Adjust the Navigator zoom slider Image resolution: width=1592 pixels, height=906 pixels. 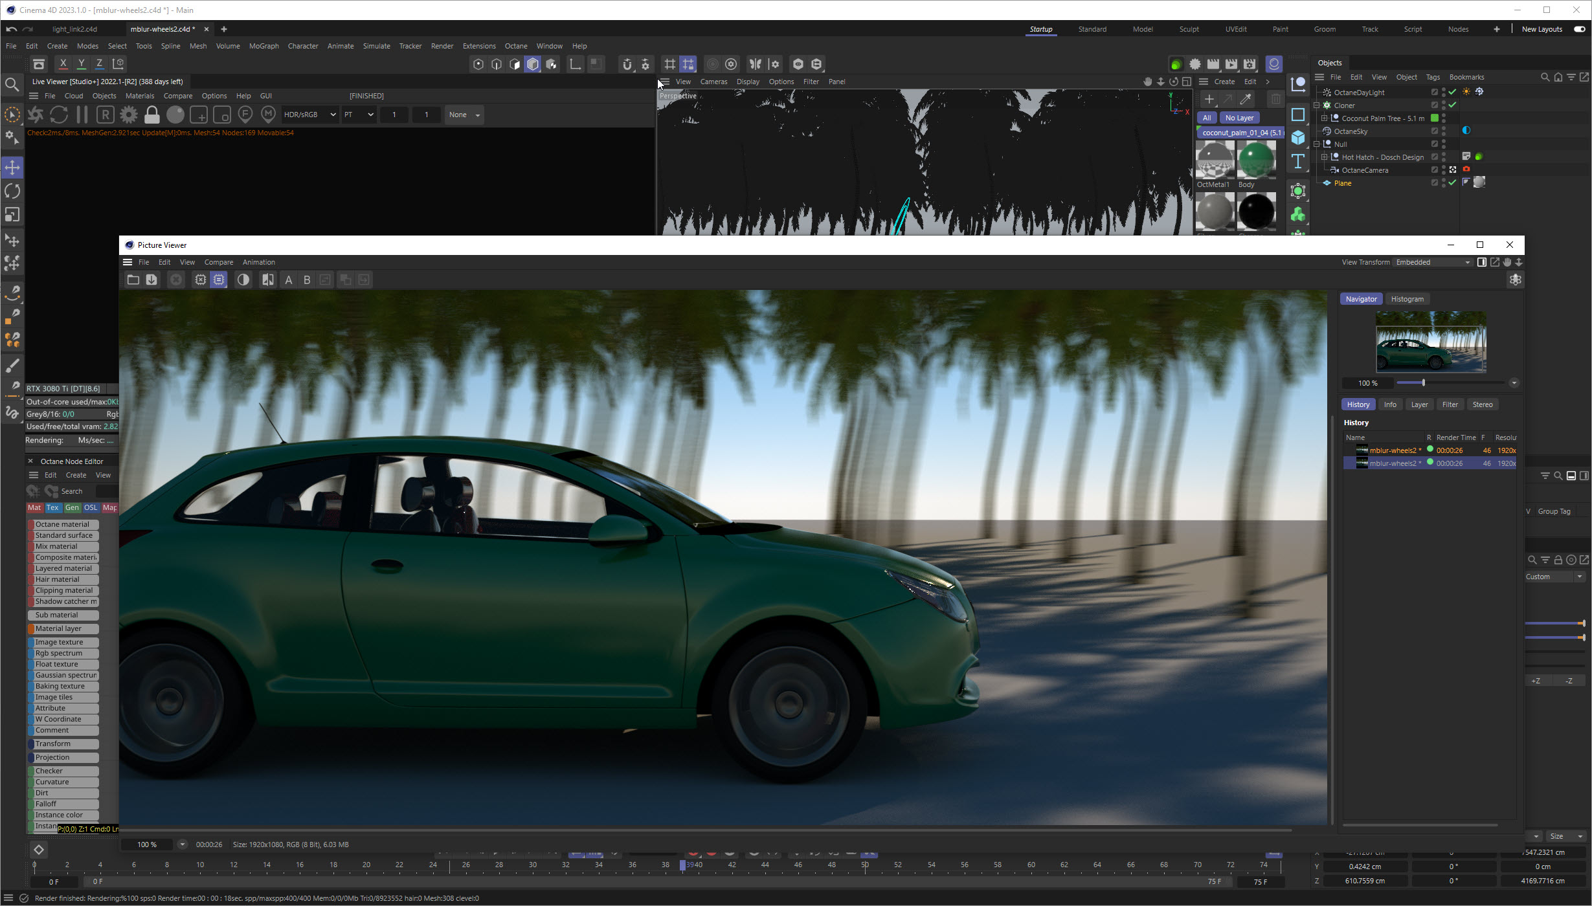point(1423,383)
